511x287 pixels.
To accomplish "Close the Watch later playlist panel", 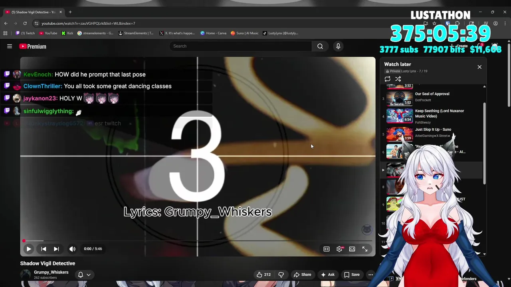I will 479,67.
